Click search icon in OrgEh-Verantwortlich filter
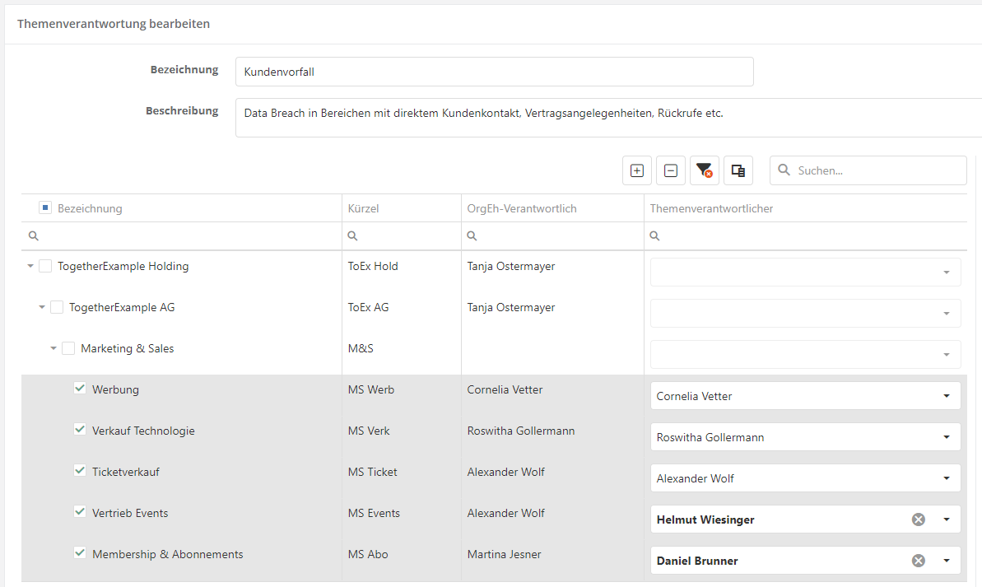 click(x=472, y=236)
